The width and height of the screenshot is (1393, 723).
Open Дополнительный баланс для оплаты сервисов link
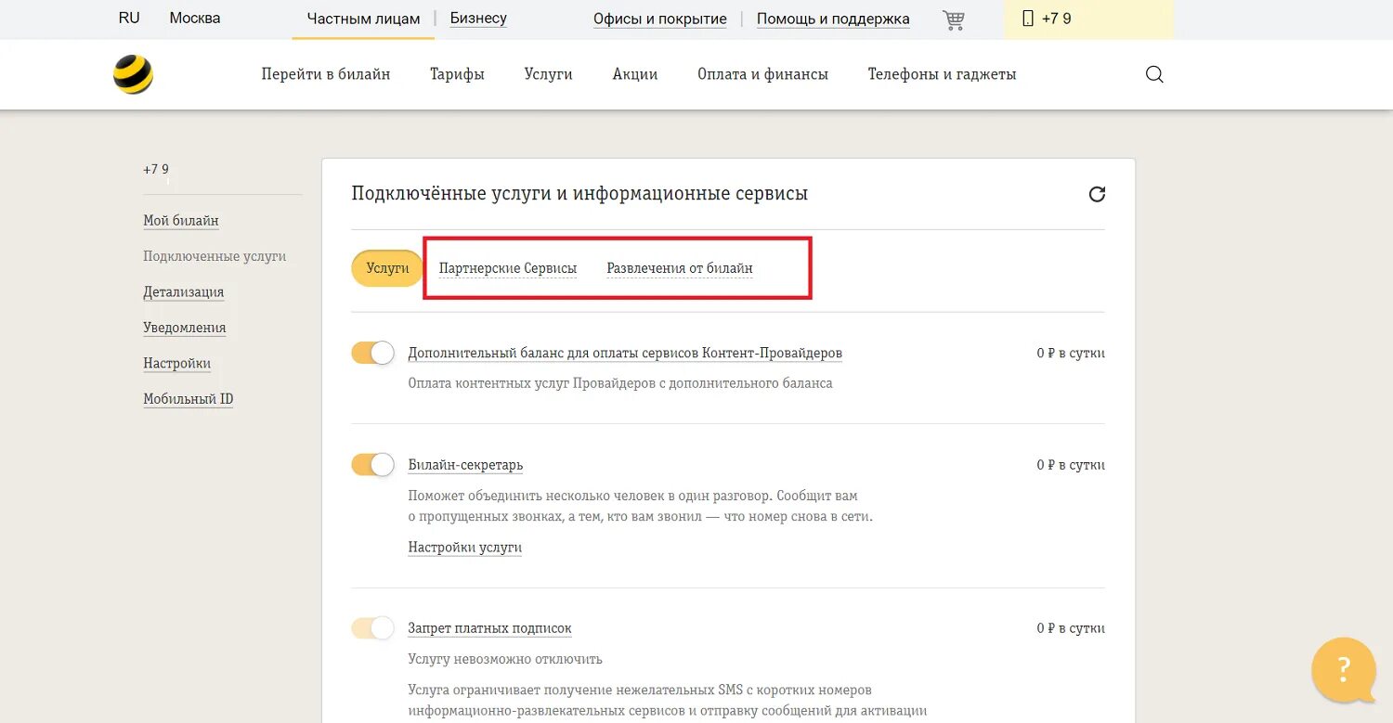[x=625, y=354]
